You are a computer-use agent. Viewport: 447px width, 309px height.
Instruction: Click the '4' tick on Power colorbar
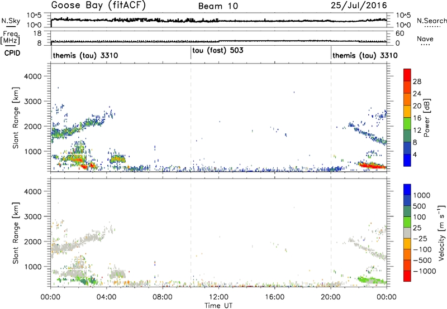click(x=415, y=154)
